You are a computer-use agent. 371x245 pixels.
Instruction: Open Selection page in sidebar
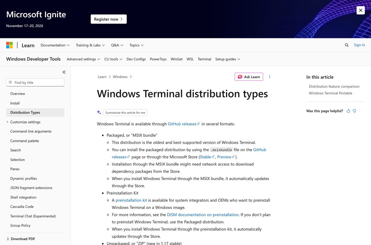click(17, 160)
